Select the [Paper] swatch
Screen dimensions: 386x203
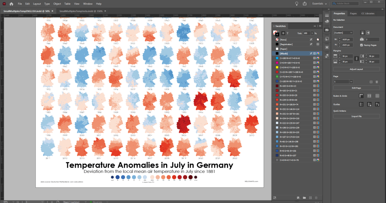[297, 49]
